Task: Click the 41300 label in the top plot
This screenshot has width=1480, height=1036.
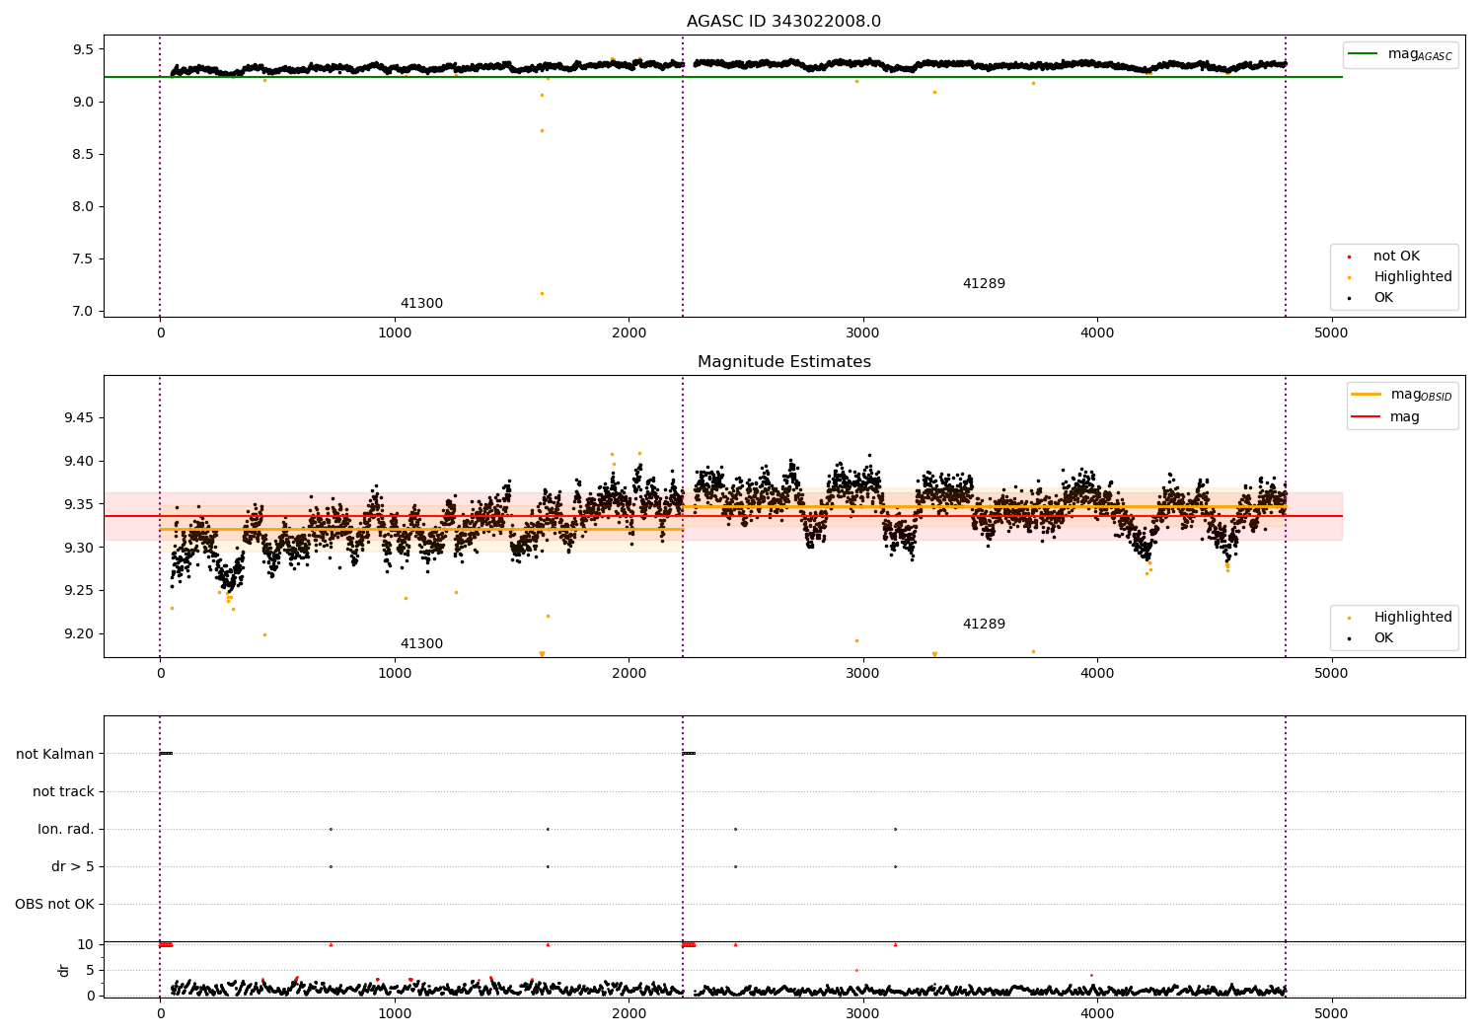Action: [x=421, y=304]
